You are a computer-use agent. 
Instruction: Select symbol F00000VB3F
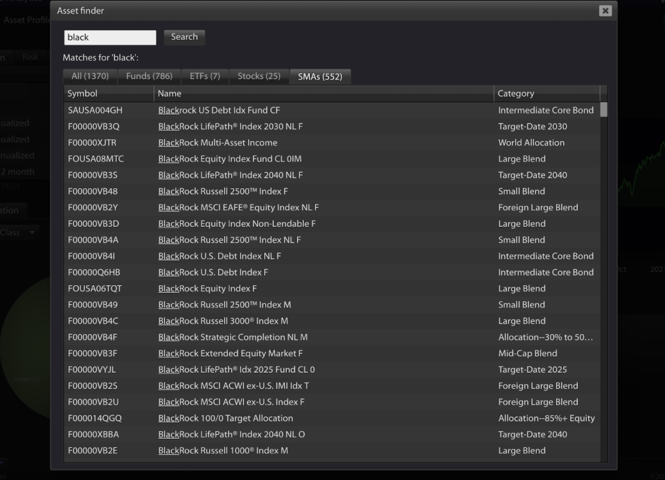[x=92, y=353]
